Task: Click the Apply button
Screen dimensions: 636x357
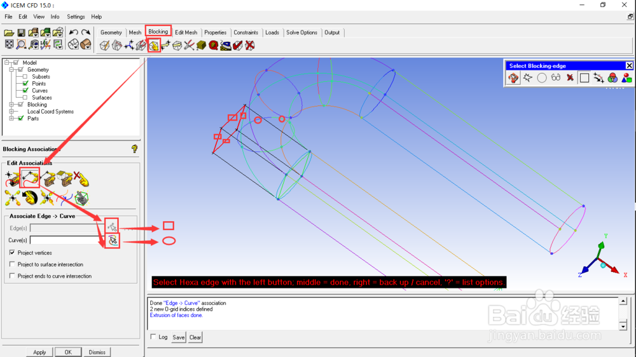Action: pos(39,352)
